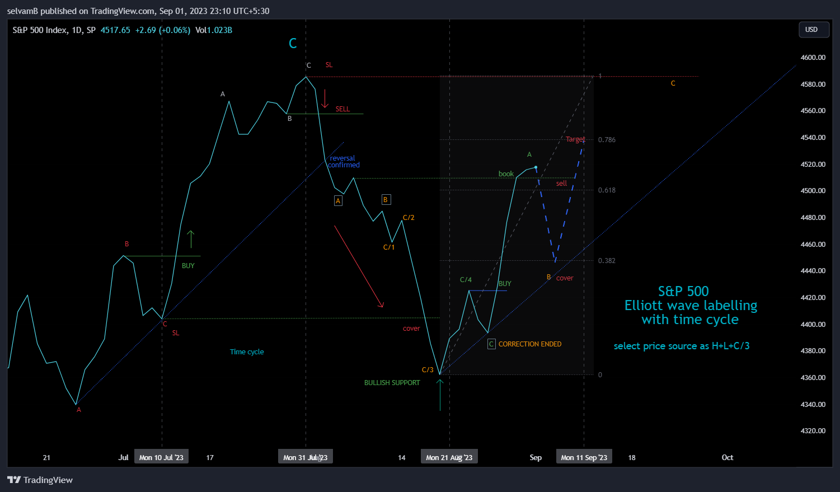The image size is (840, 492).
Task: Click the Mon 11 Sep '23 date marker
Action: (584, 457)
